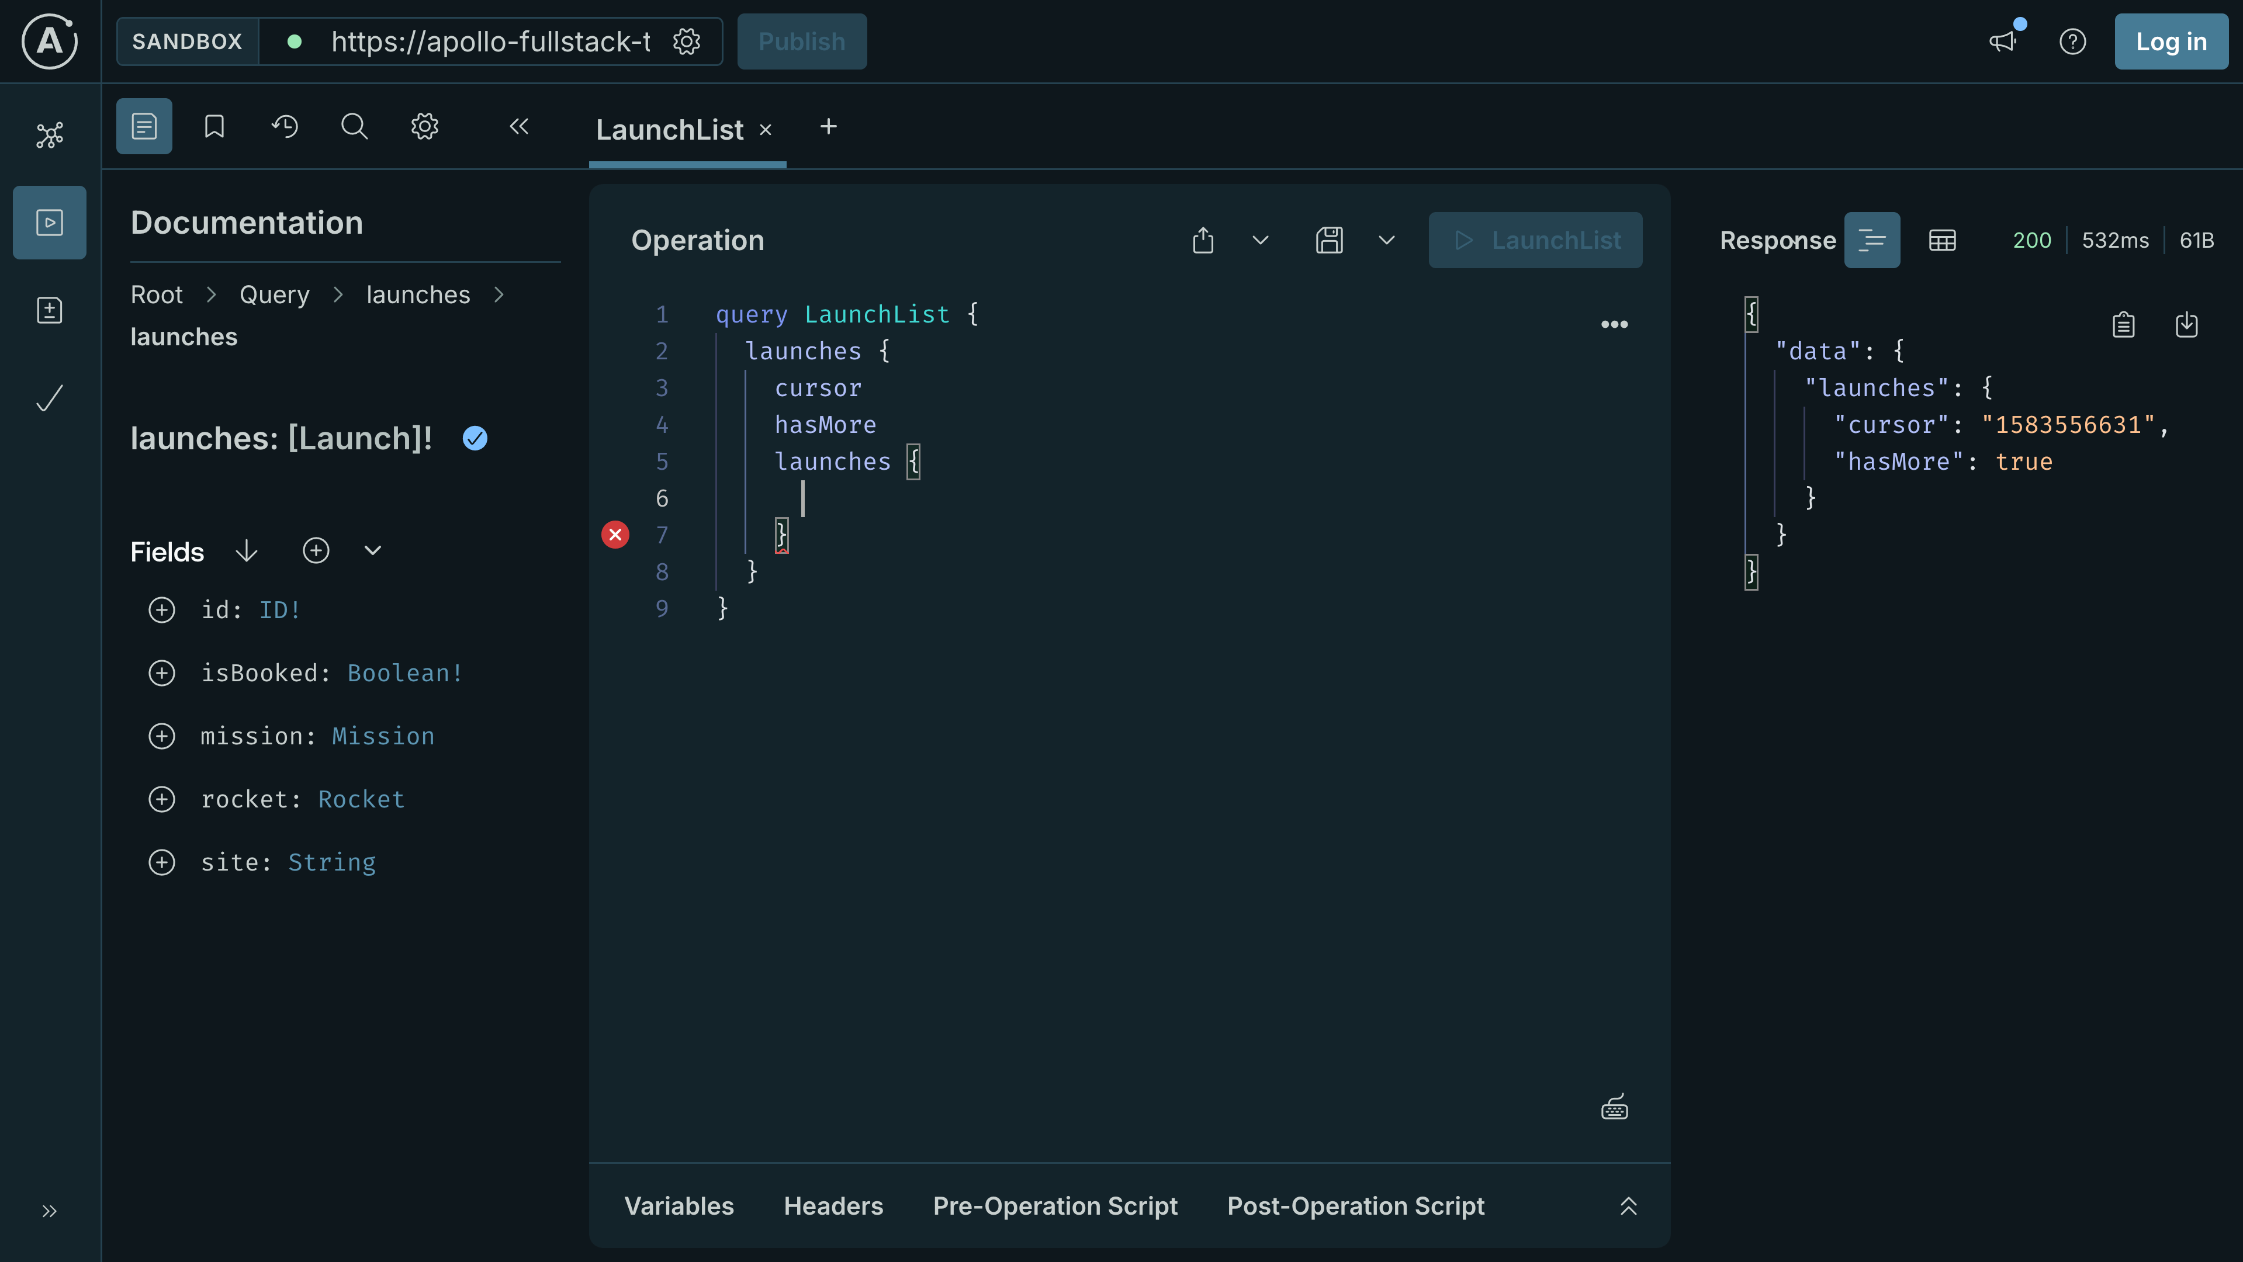
Task: Open the keyboard shortcuts helper
Action: click(1614, 1106)
